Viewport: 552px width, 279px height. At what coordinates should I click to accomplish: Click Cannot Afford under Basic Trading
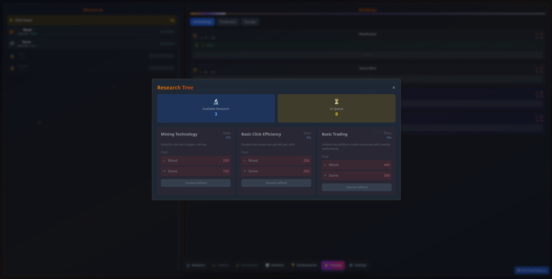(356, 187)
